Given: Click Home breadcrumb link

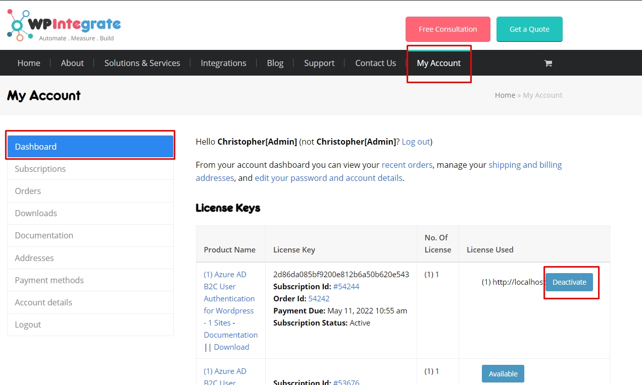Looking at the screenshot, I should point(505,95).
